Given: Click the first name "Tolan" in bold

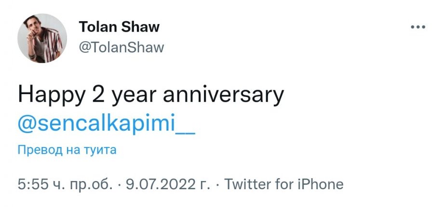Looking at the screenshot, I should click(97, 27).
